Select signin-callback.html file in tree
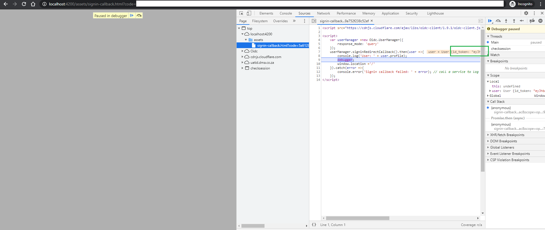The height and width of the screenshot is (230, 545). [273, 46]
